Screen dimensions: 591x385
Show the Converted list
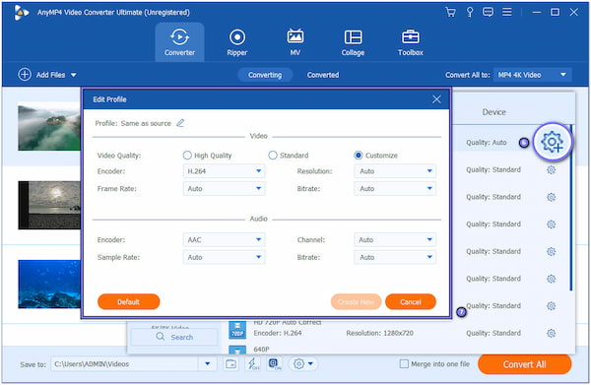pyautogui.click(x=323, y=75)
